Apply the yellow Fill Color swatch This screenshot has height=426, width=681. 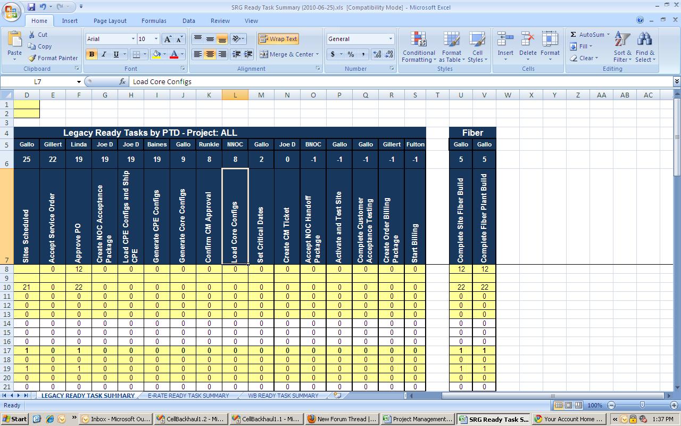[156, 54]
